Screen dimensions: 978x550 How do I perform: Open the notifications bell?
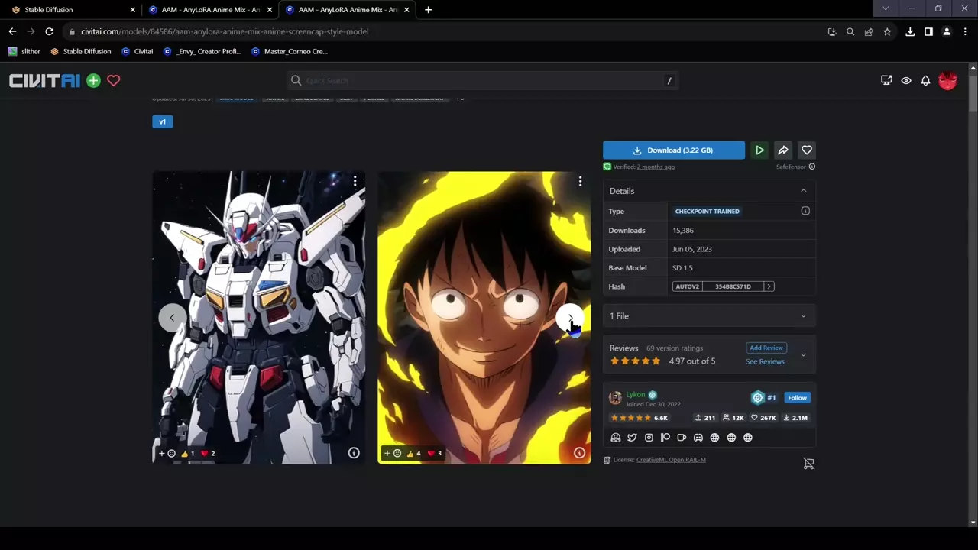(925, 81)
